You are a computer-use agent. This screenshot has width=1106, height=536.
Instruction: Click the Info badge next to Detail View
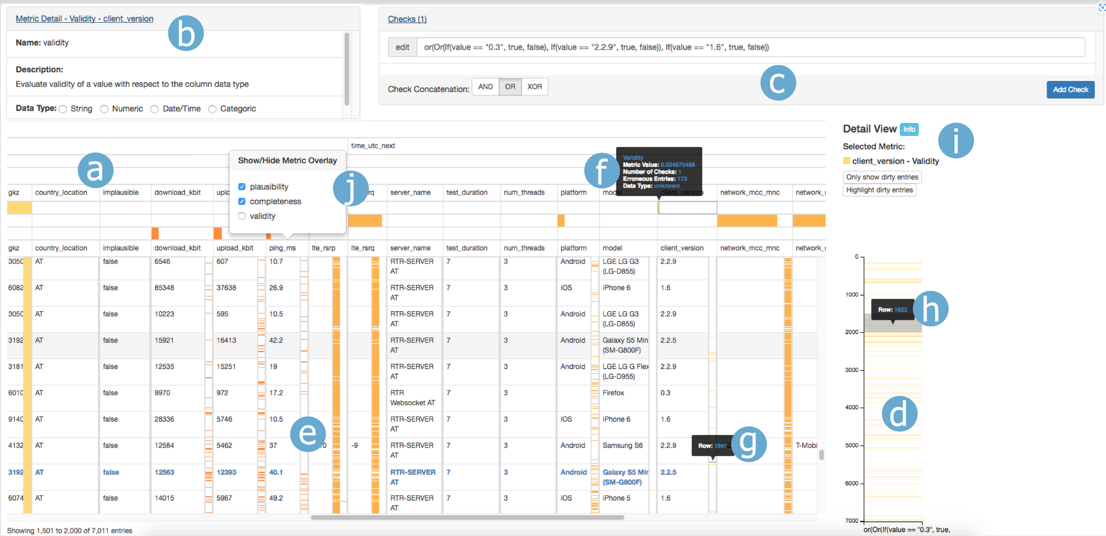pos(909,129)
